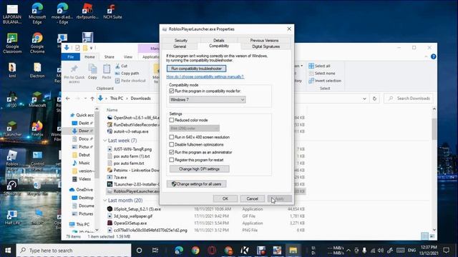Click Pin to Quick access icon
The width and height of the screenshot is (458, 257).
[74, 74]
